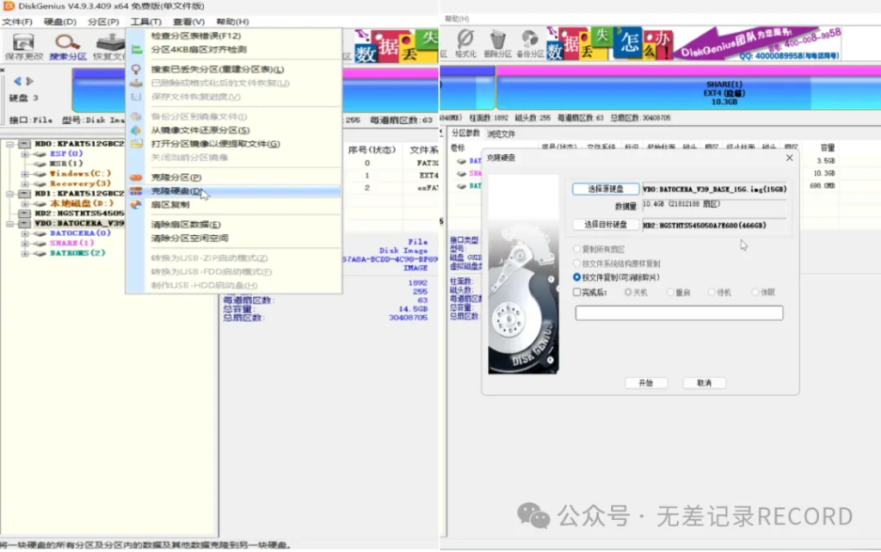Close the 克隆硬盘 dialog with X

[790, 158]
